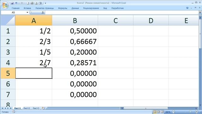Select row 5 header
The image size is (202, 114).
[8, 73]
